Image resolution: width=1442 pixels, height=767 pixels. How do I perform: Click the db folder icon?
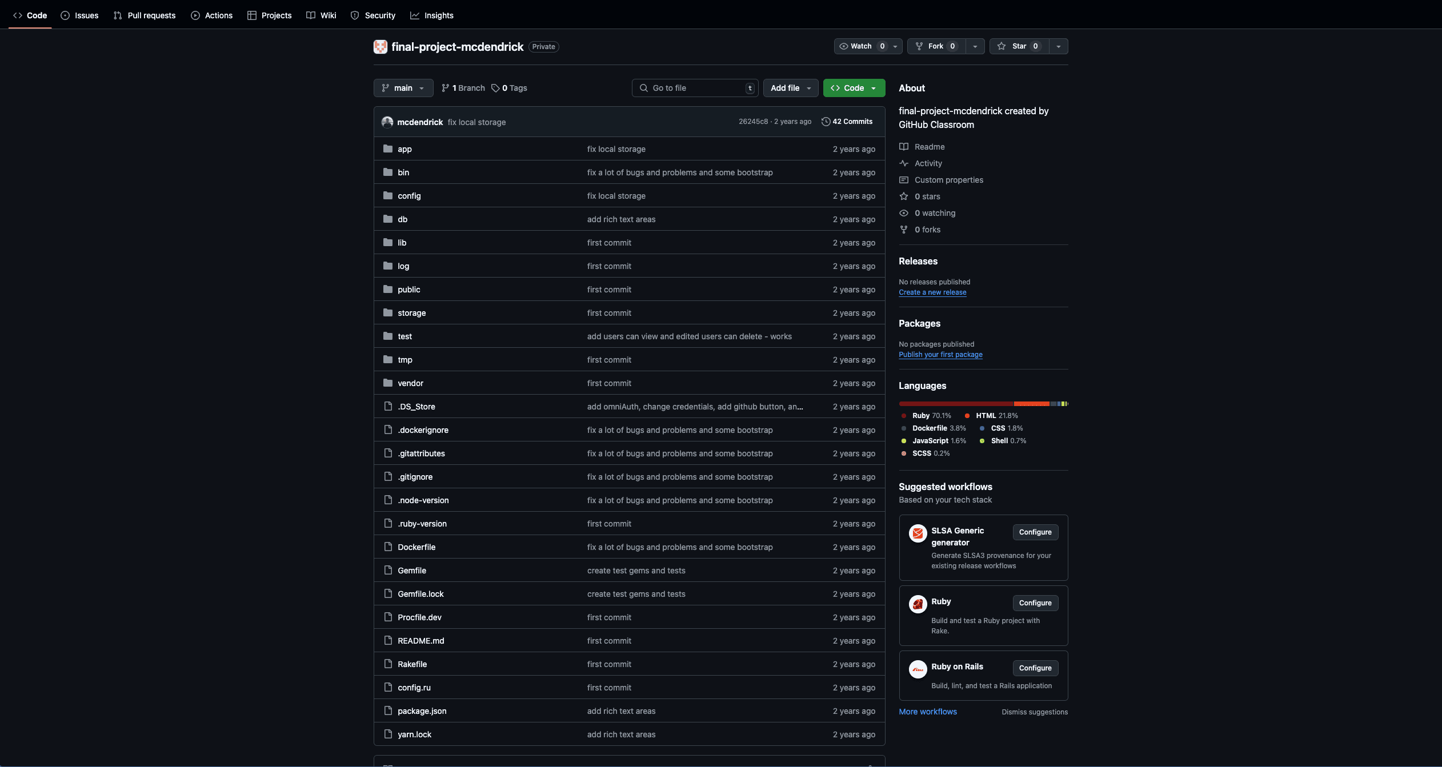click(x=388, y=219)
